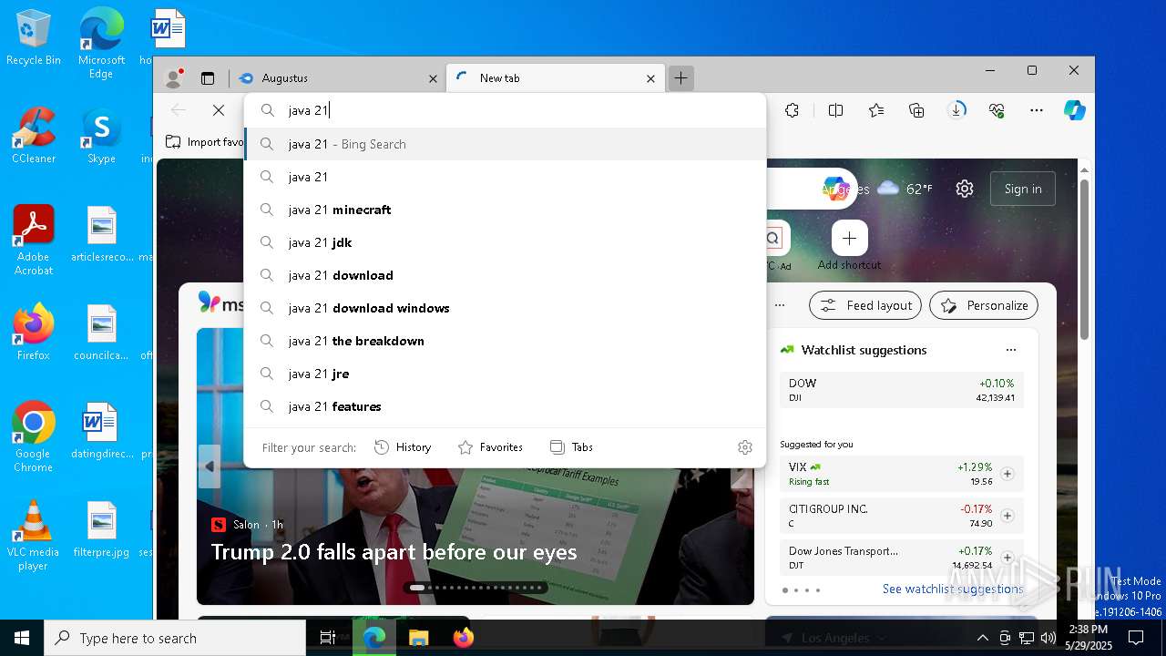Open Task View on taskbar

click(328, 638)
